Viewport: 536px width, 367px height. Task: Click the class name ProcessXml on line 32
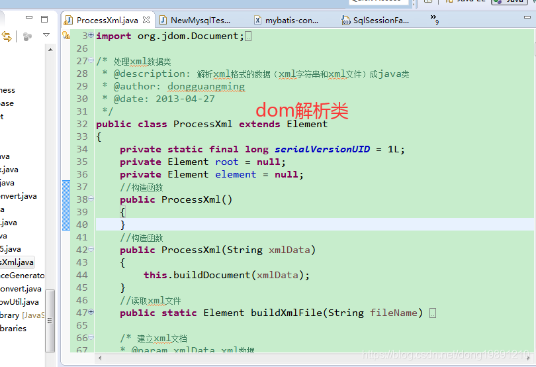click(x=202, y=124)
